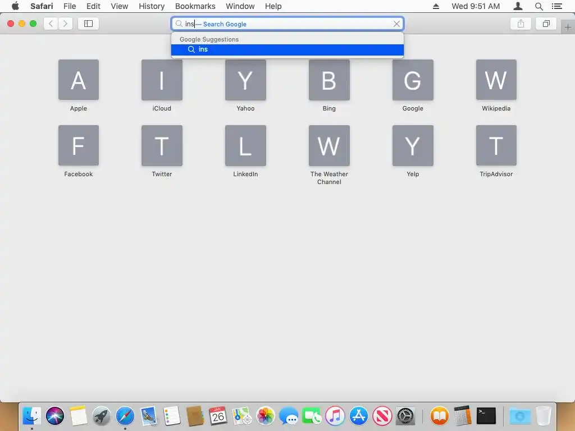This screenshot has height=431, width=575.
Task: Open the Window menu
Action: [240, 6]
